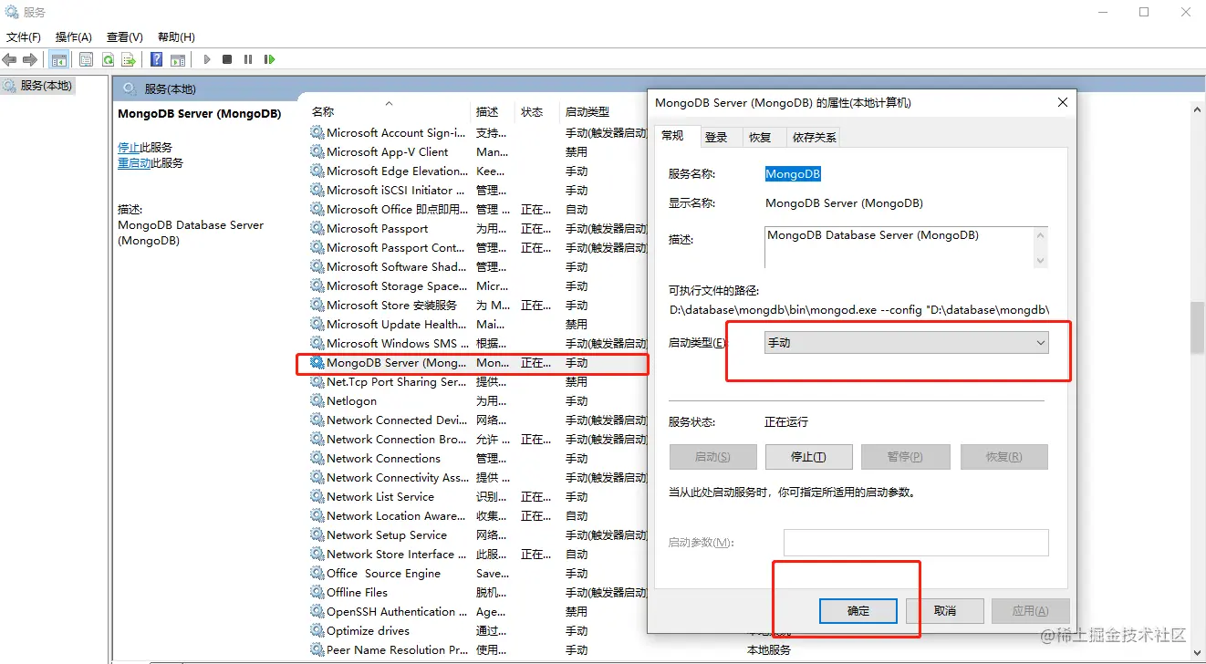Click the gear icon beside Microsoft App-V Client
This screenshot has width=1206, height=664.
click(x=317, y=151)
